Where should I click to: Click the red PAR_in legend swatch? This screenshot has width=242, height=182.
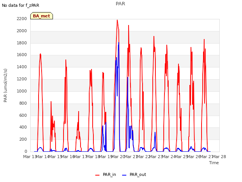coord(98,175)
